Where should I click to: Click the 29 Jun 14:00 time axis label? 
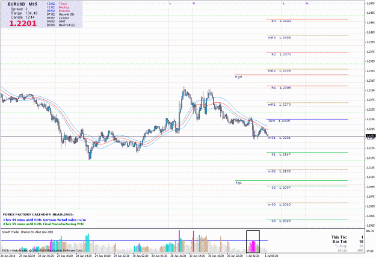tap(84, 256)
